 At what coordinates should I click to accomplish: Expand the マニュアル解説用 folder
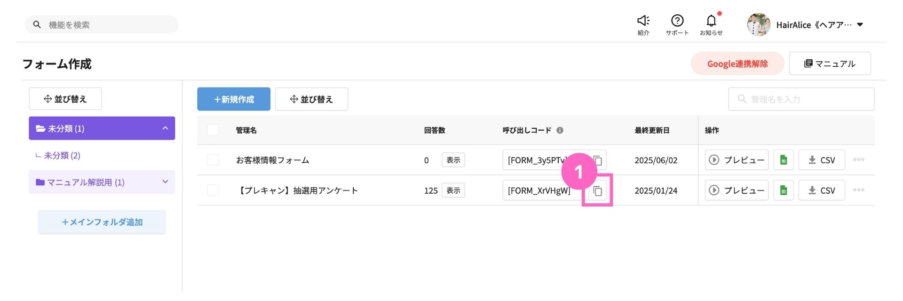pos(165,182)
